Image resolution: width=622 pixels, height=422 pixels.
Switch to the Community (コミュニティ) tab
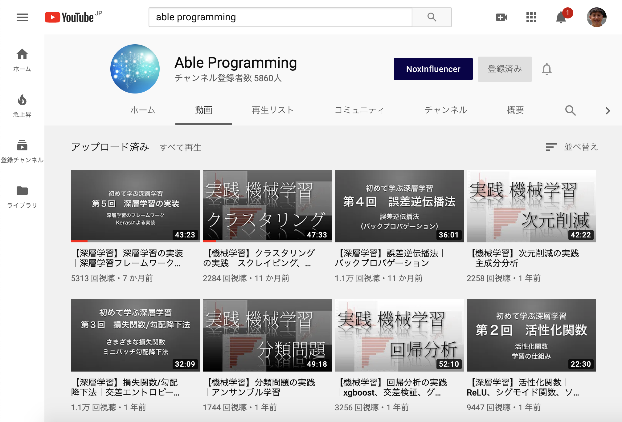(359, 110)
